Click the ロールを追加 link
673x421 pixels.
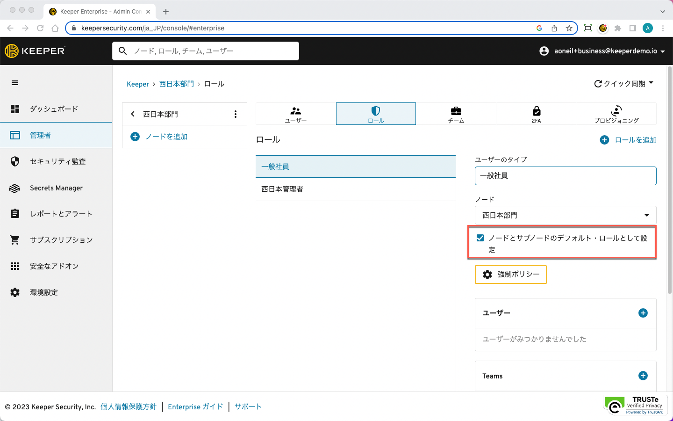(x=629, y=140)
